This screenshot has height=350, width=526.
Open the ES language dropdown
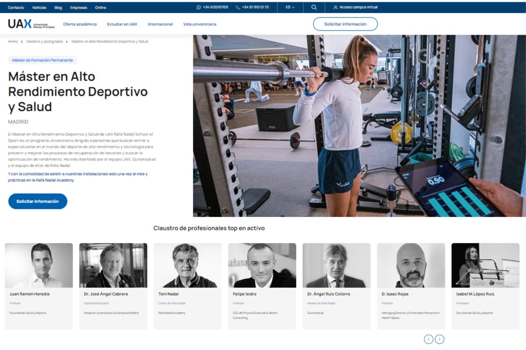(290, 7)
